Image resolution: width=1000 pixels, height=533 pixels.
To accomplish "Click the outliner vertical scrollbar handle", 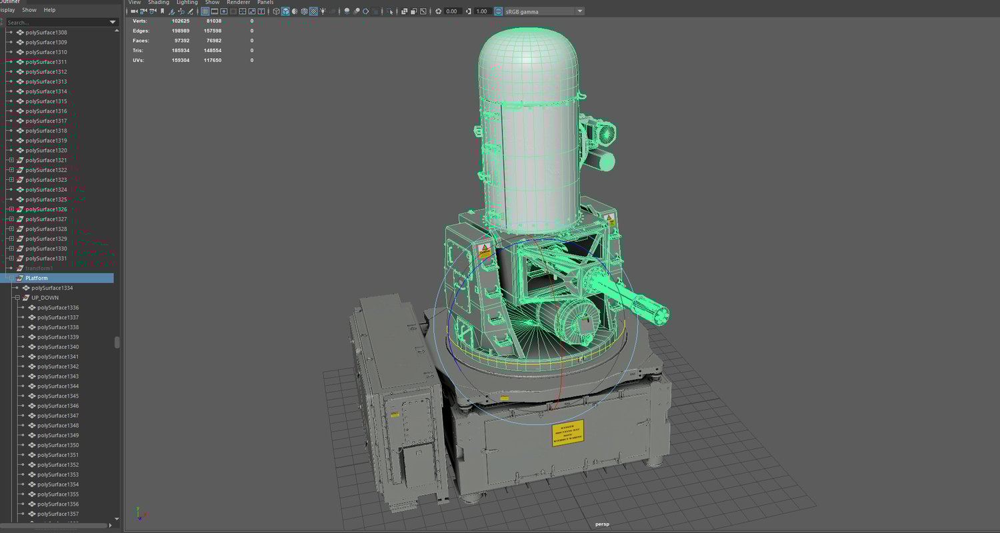I will pos(117,342).
